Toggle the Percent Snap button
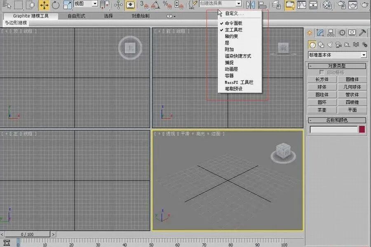371x247 pixels. (167, 5)
